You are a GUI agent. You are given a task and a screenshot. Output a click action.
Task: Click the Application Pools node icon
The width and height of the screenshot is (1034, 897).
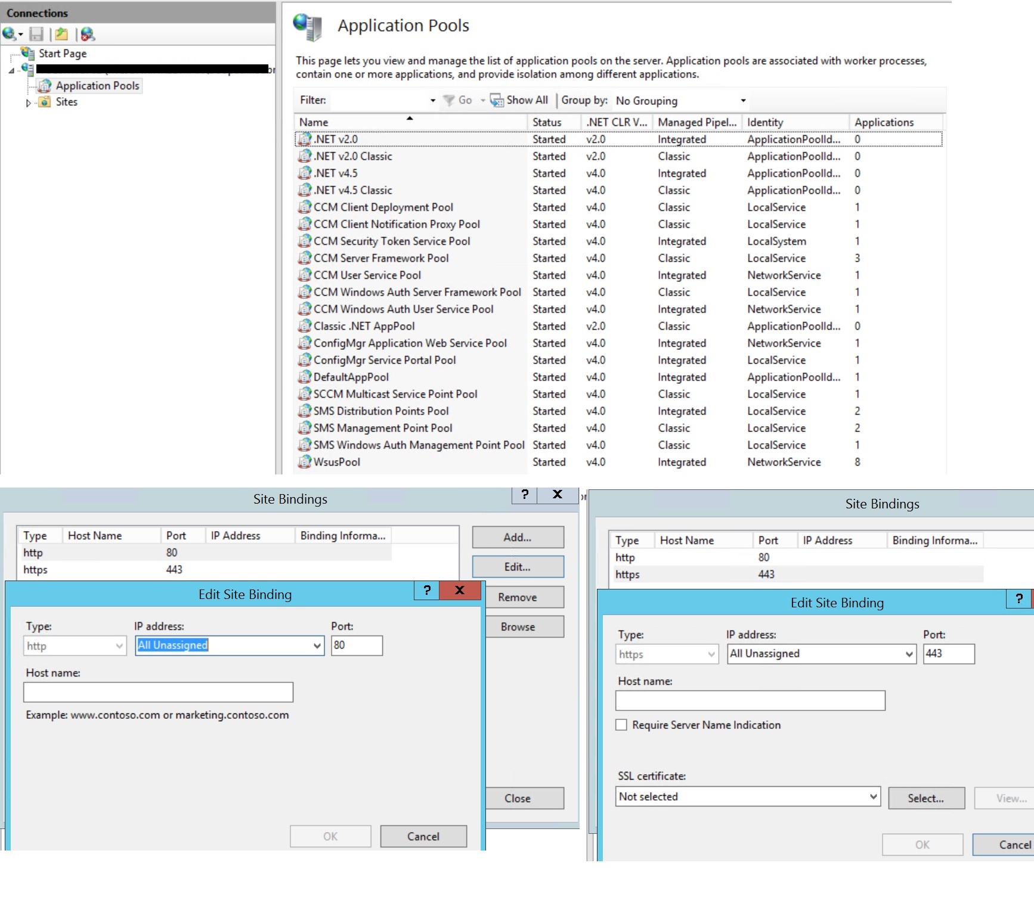point(45,85)
